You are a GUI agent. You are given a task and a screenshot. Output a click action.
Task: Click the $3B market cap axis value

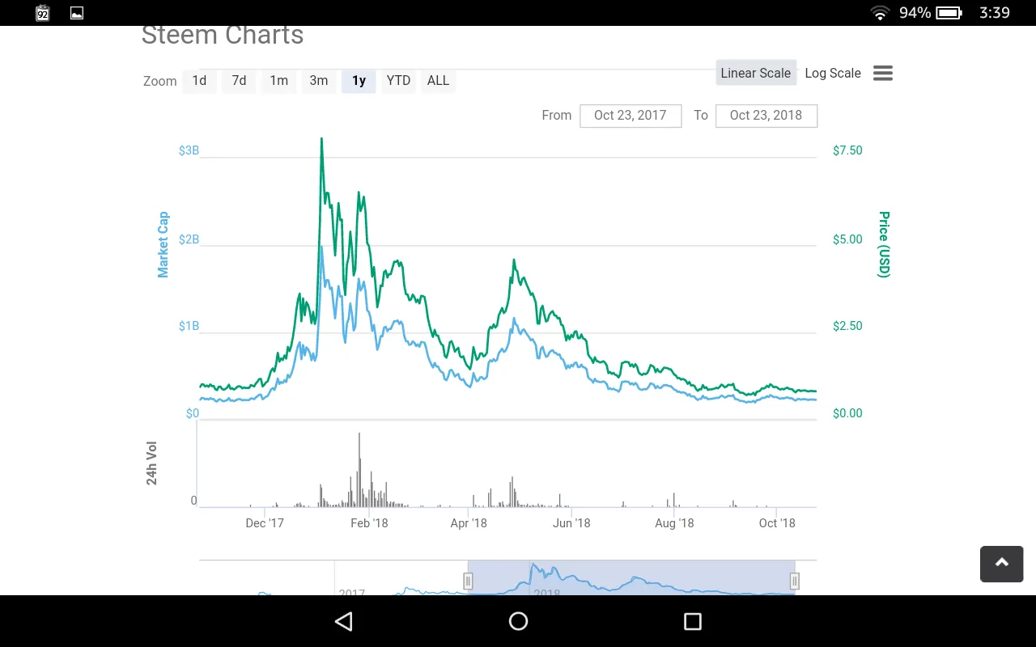[x=189, y=150]
